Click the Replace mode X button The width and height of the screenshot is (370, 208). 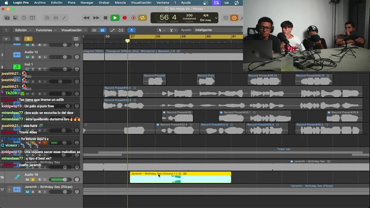tap(226, 18)
